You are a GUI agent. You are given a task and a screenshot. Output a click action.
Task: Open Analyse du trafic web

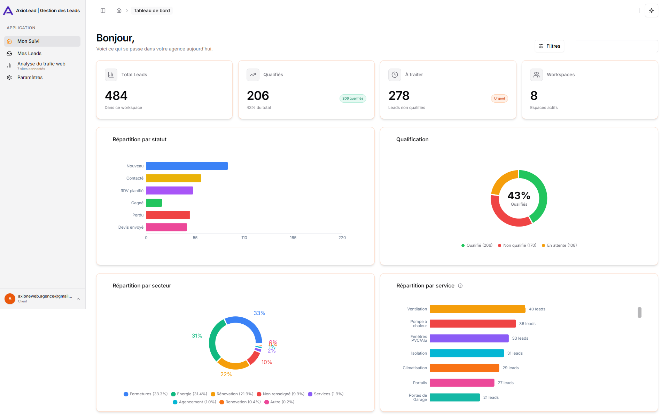tap(42, 65)
